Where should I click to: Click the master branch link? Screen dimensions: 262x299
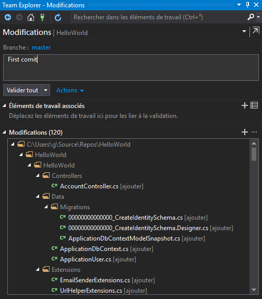(x=41, y=47)
